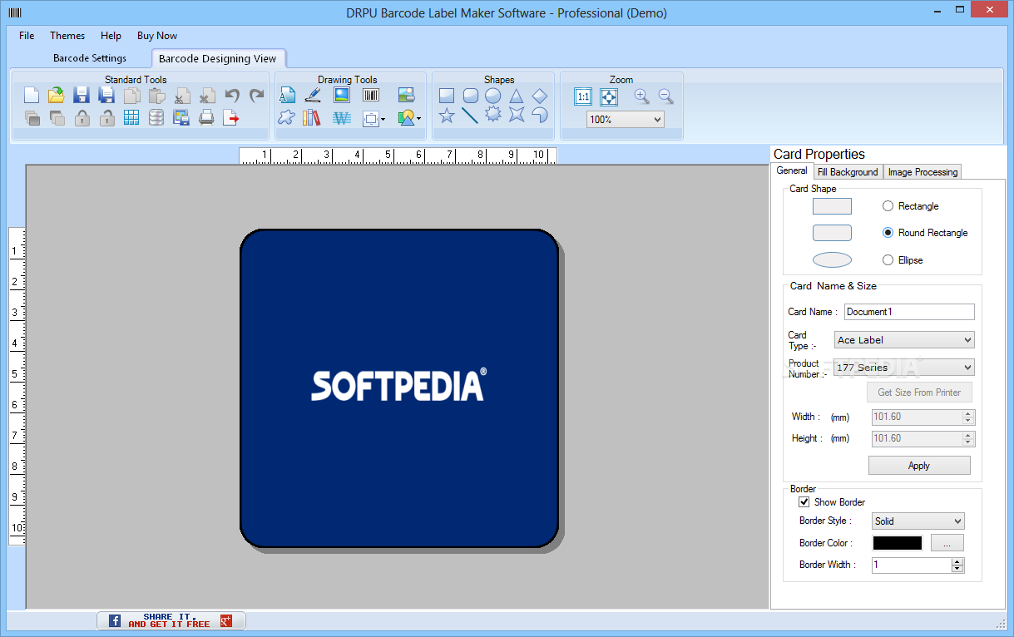Zoom out with the magnifier minus
The image size is (1014, 637).
(666, 96)
